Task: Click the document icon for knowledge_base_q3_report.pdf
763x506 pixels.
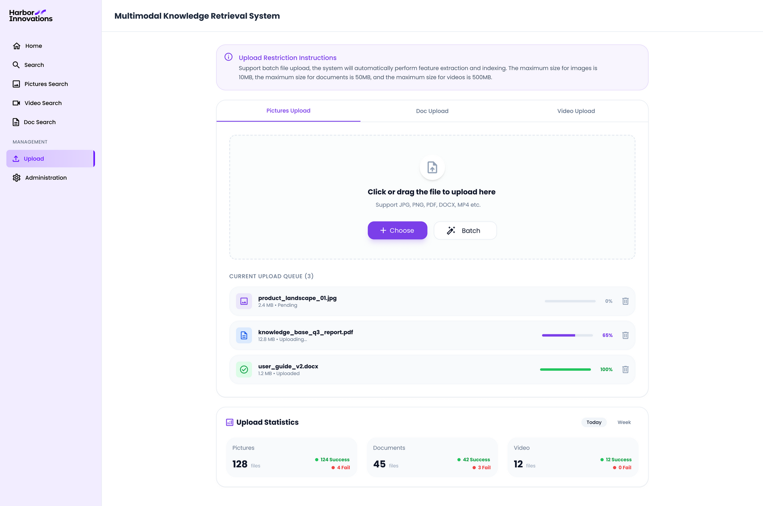Action: coord(244,335)
